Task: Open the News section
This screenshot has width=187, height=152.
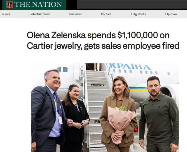Action: pyautogui.click(x=6, y=14)
